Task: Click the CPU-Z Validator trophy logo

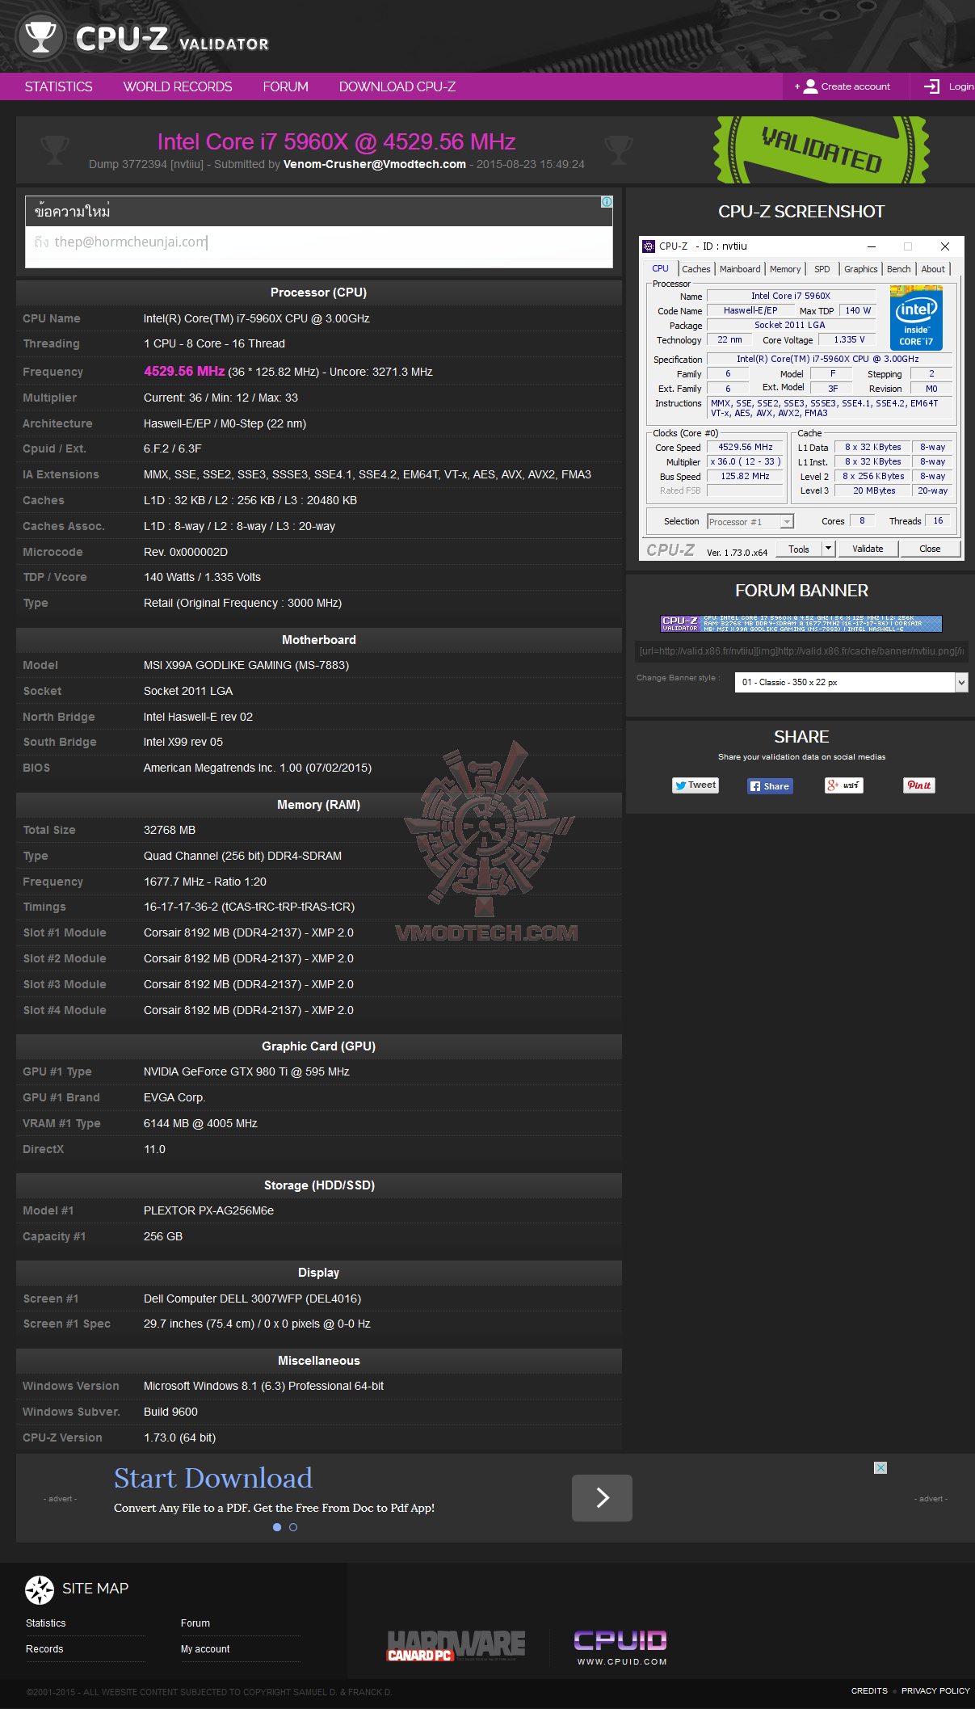Action: pos(40,37)
